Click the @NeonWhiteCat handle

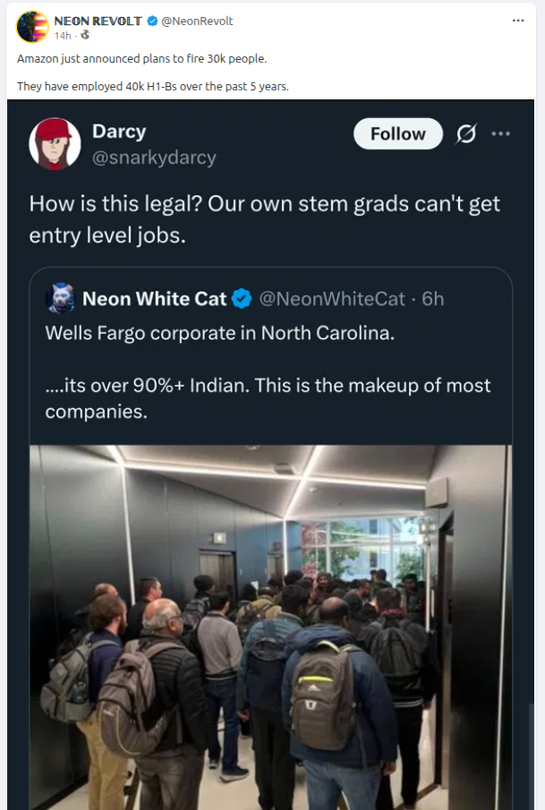pos(332,299)
